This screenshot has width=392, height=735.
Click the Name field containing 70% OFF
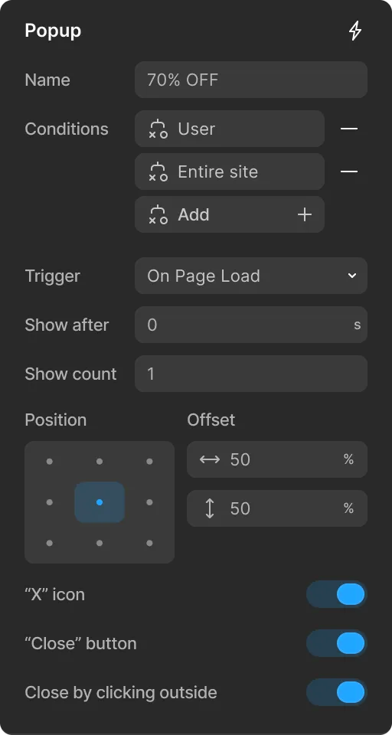point(251,80)
